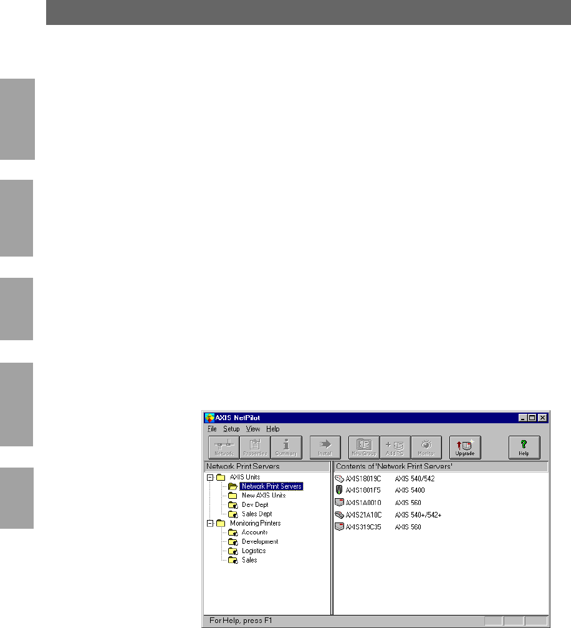Image resolution: width=571 pixels, height=628 pixels.
Task: Click the AXIS319C35 print server icon
Action: [339, 527]
